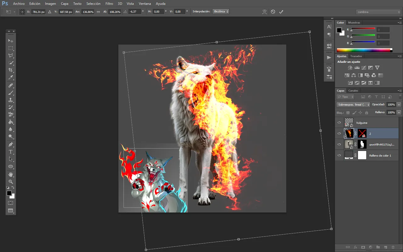
Task: Add a Levels adjustment
Action: pyautogui.click(x=357, y=68)
